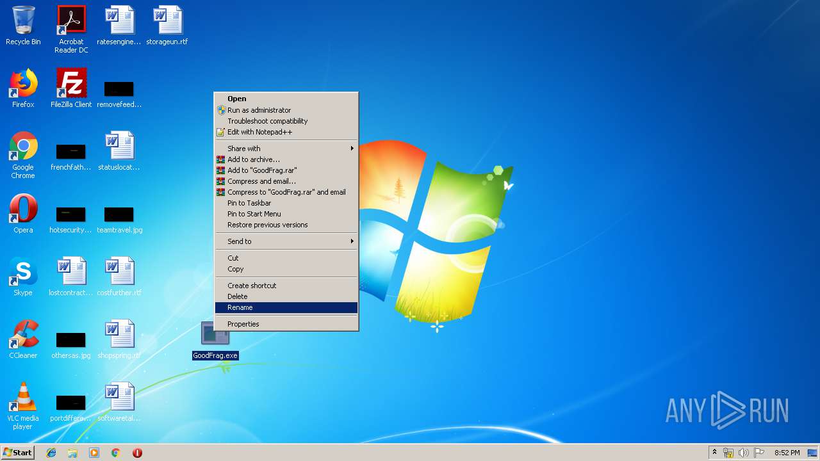820x461 pixels.
Task: Select teamtravel.jpg file icon
Action: pyautogui.click(x=119, y=218)
